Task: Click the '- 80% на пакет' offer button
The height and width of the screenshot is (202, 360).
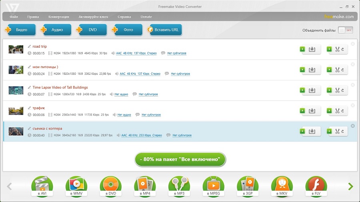Action: pos(180,159)
